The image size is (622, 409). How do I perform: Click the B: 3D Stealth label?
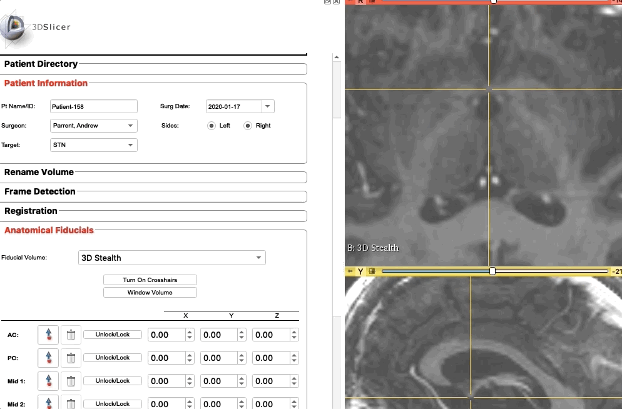pos(373,248)
